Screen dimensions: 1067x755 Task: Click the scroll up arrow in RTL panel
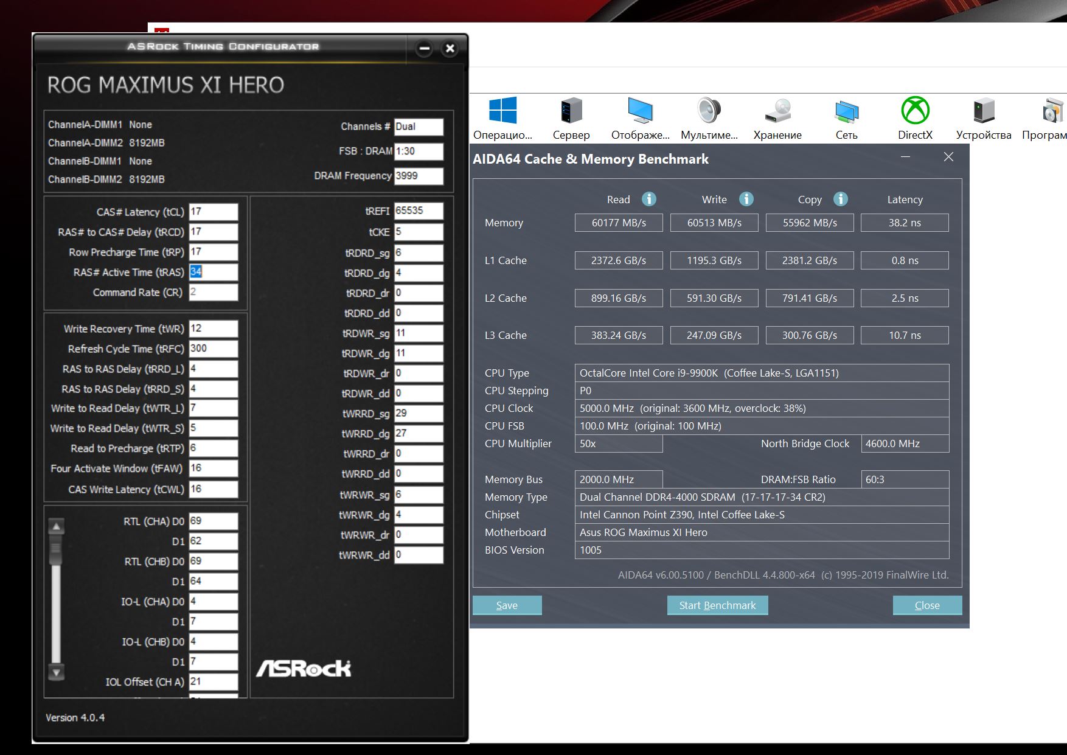click(56, 526)
